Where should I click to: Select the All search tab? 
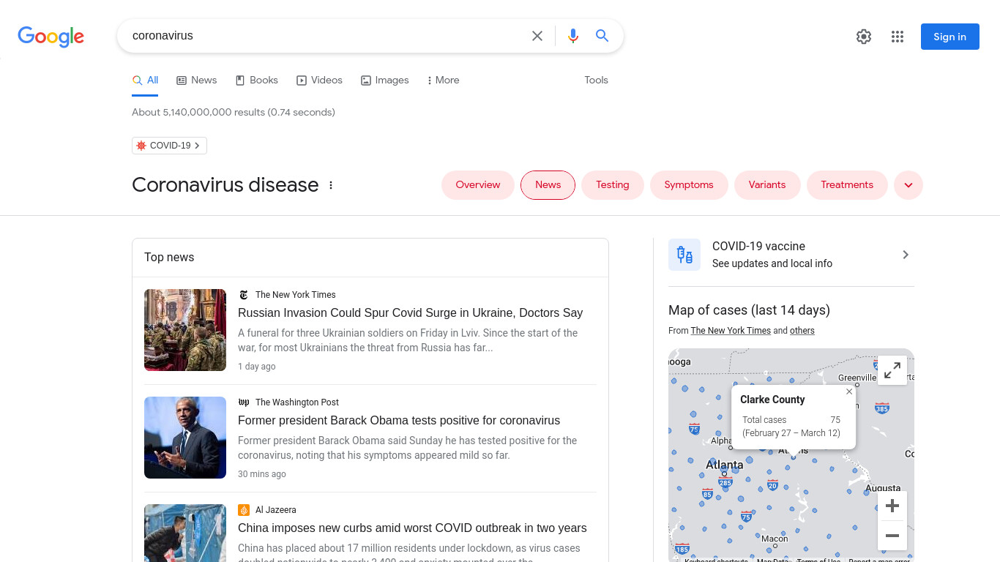(x=145, y=80)
